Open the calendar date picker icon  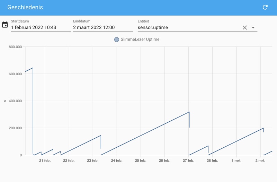[x=5, y=25]
